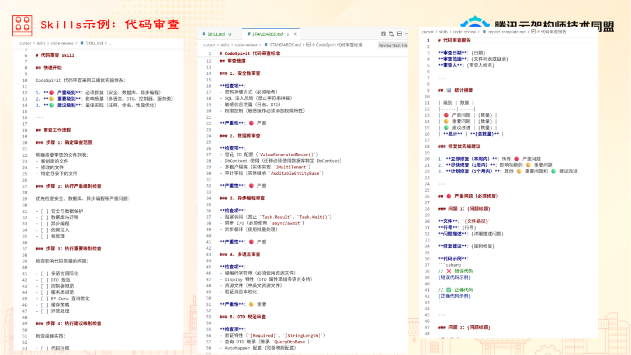The width and height of the screenshot is (631, 355).
Task: Click the markdown file icon on SKILL.md tab
Action: [x=204, y=35]
